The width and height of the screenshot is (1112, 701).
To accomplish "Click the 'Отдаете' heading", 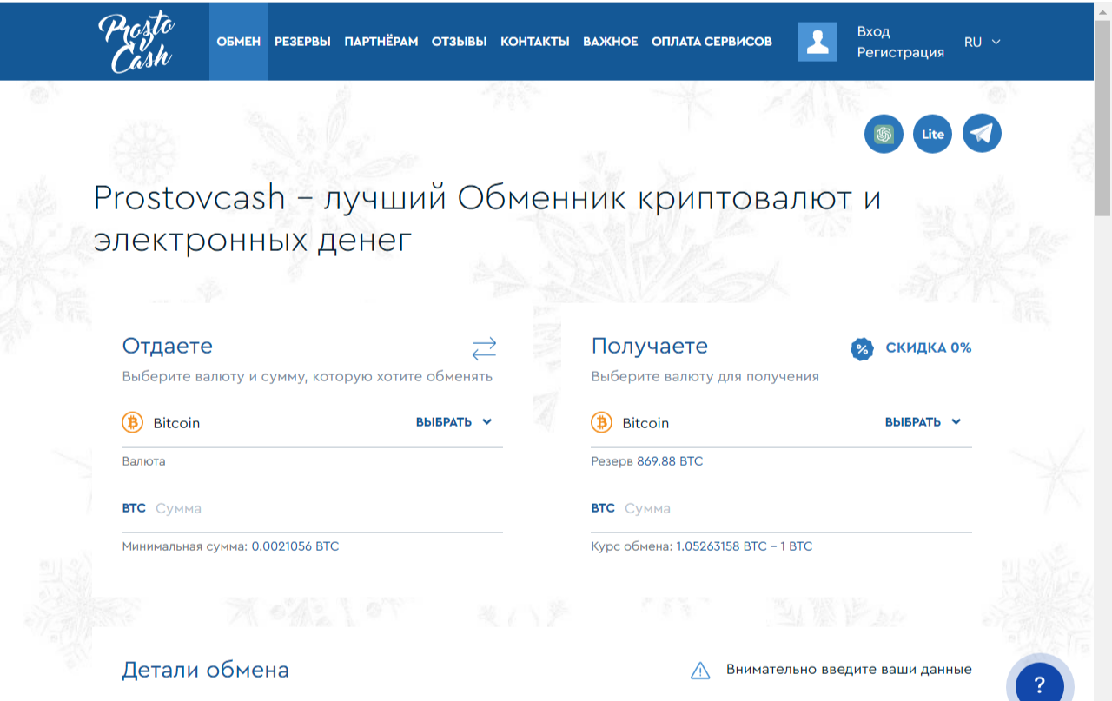I will tap(168, 346).
